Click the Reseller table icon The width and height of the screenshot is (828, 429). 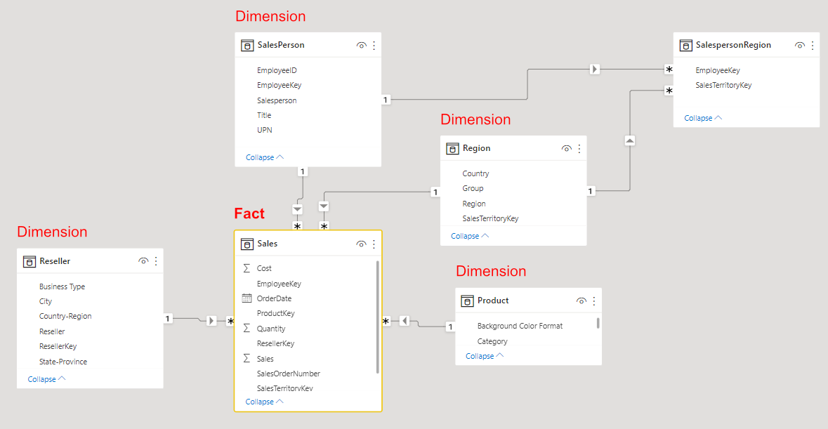(29, 261)
